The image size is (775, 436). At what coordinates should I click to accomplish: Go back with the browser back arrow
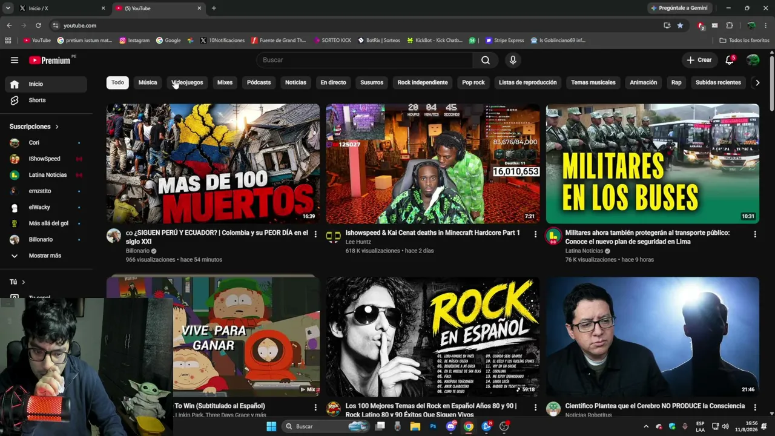(x=9, y=25)
